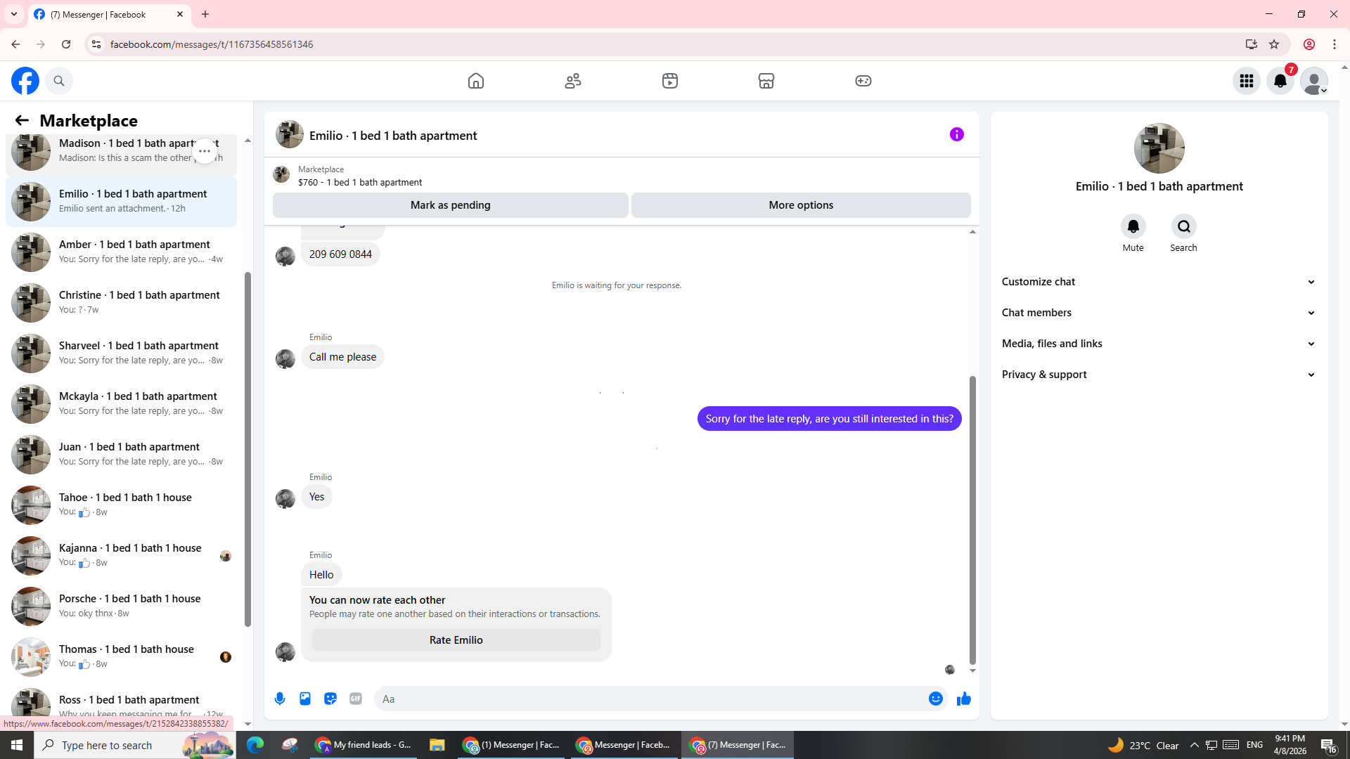Image resolution: width=1350 pixels, height=759 pixels.
Task: Expand Privacy & support section
Action: [x=1158, y=375]
